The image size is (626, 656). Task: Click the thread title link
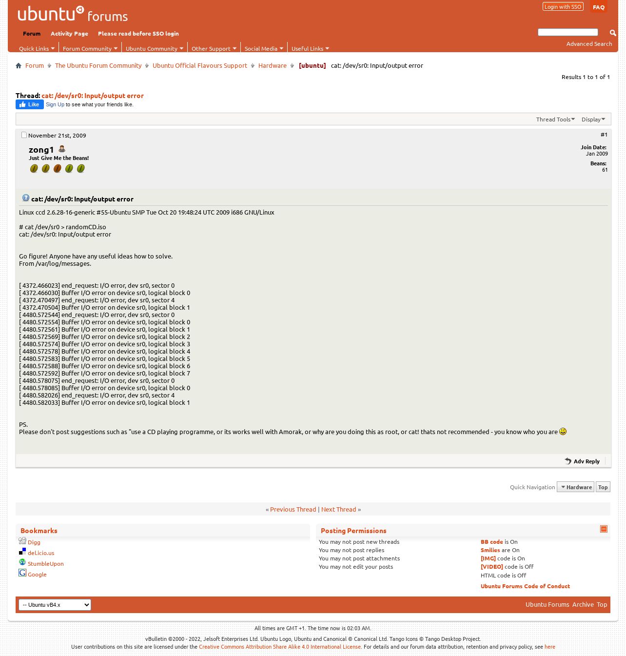[93, 96]
